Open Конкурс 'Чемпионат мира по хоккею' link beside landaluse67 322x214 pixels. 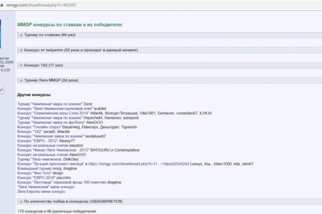tap(51, 136)
